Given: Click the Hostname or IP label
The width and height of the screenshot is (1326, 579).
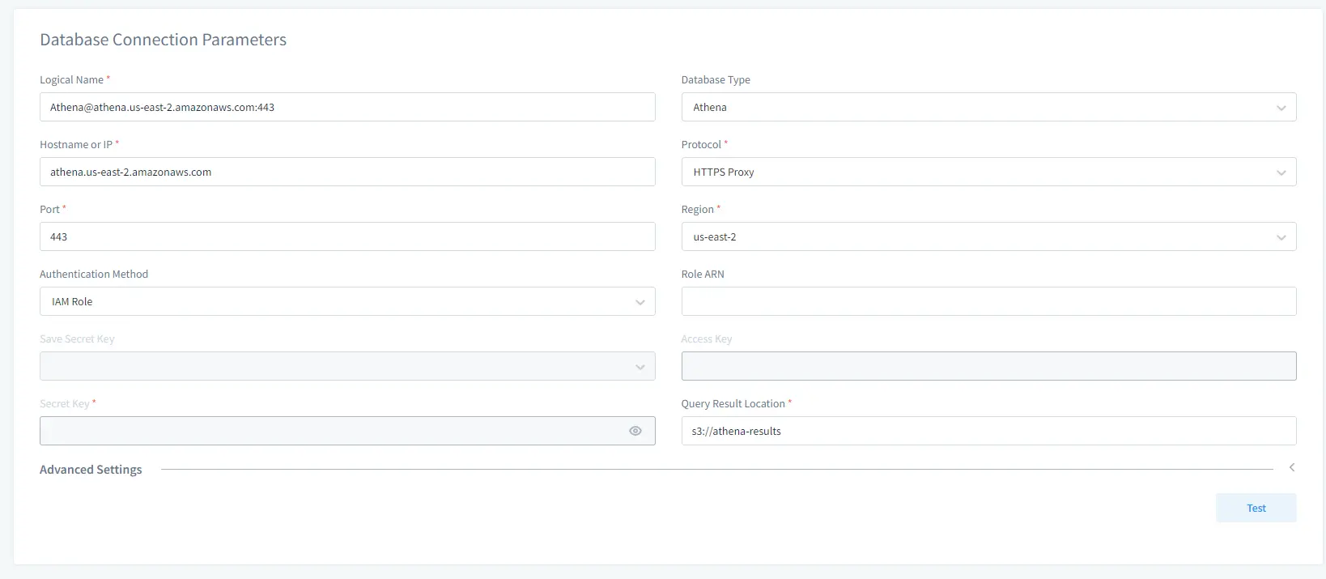Looking at the screenshot, I should (x=76, y=144).
